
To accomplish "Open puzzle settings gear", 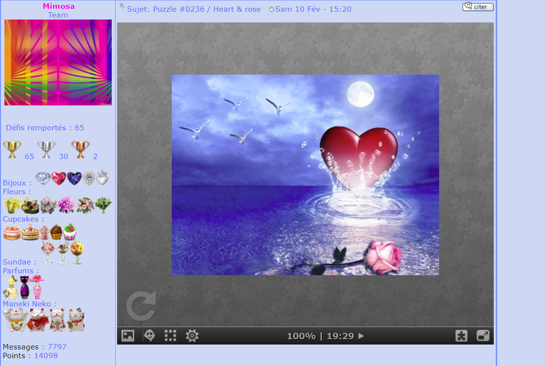I will (192, 336).
